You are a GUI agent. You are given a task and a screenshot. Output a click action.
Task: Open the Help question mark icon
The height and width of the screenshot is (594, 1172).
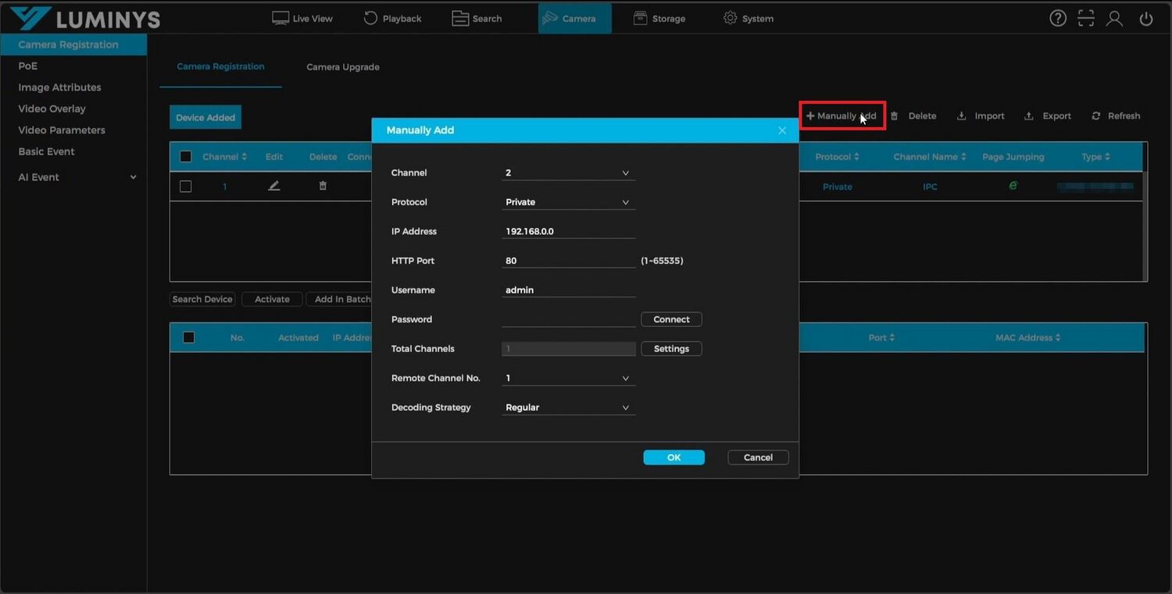pos(1057,17)
